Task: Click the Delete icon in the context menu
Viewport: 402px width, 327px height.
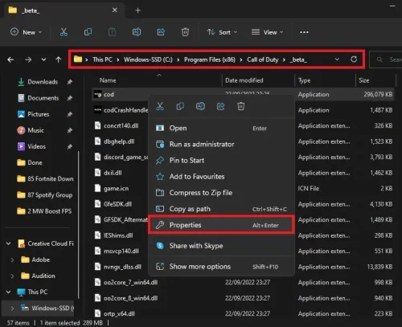Action: click(241, 106)
